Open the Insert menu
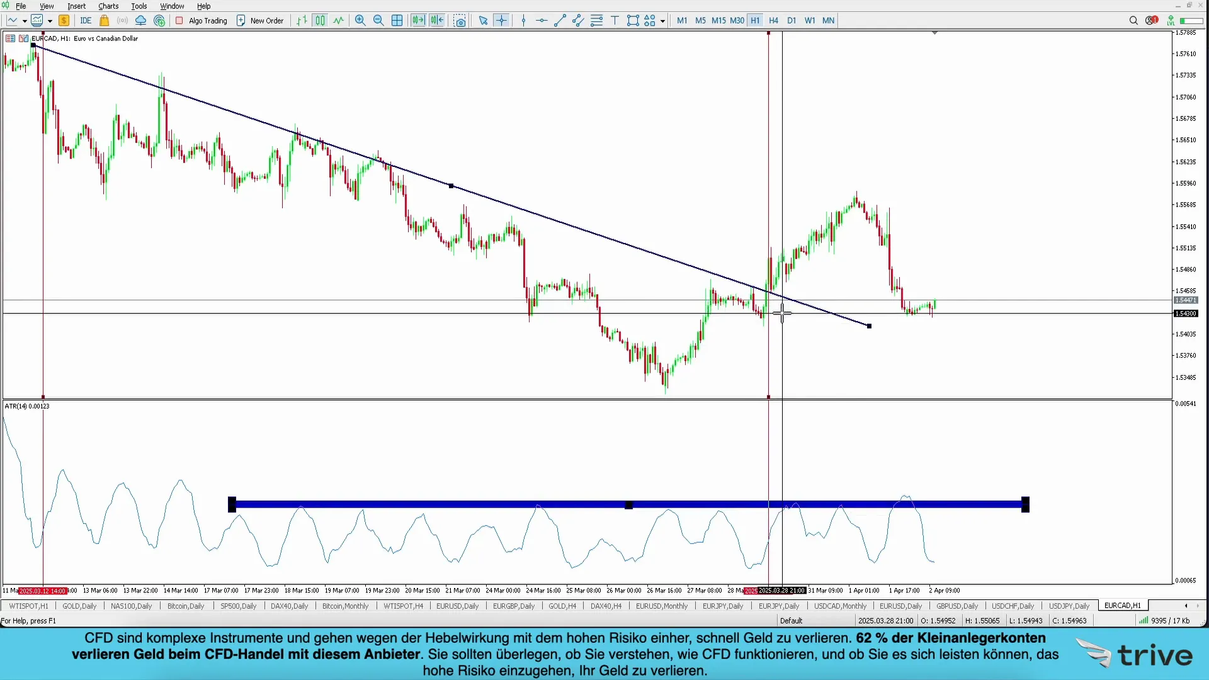This screenshot has width=1209, height=680. point(76,6)
